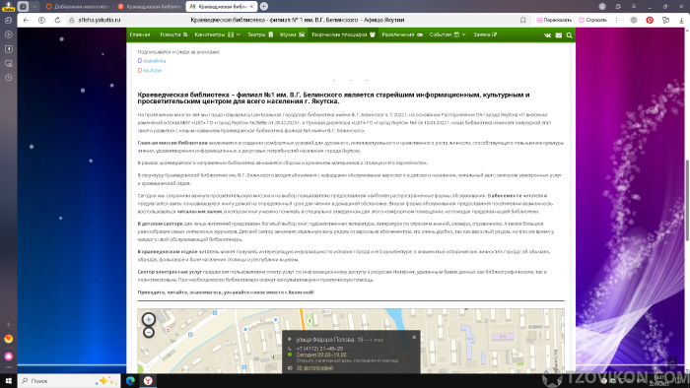Viewport: 690px width, 388px height.
Task: Zoom out the map with minus button
Action: [149, 332]
